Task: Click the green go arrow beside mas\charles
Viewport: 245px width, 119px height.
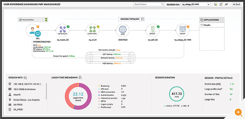Action: coord(46,20)
